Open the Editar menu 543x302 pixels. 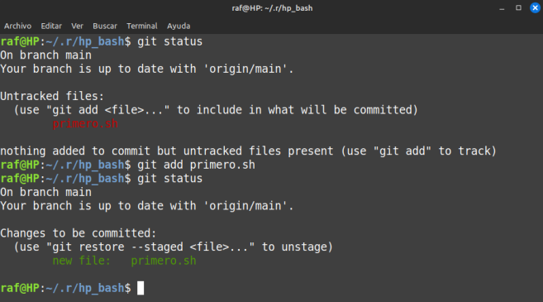[51, 26]
